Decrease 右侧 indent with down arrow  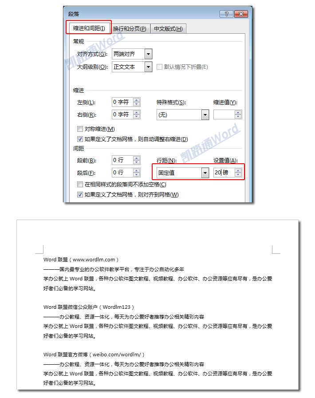137,117
